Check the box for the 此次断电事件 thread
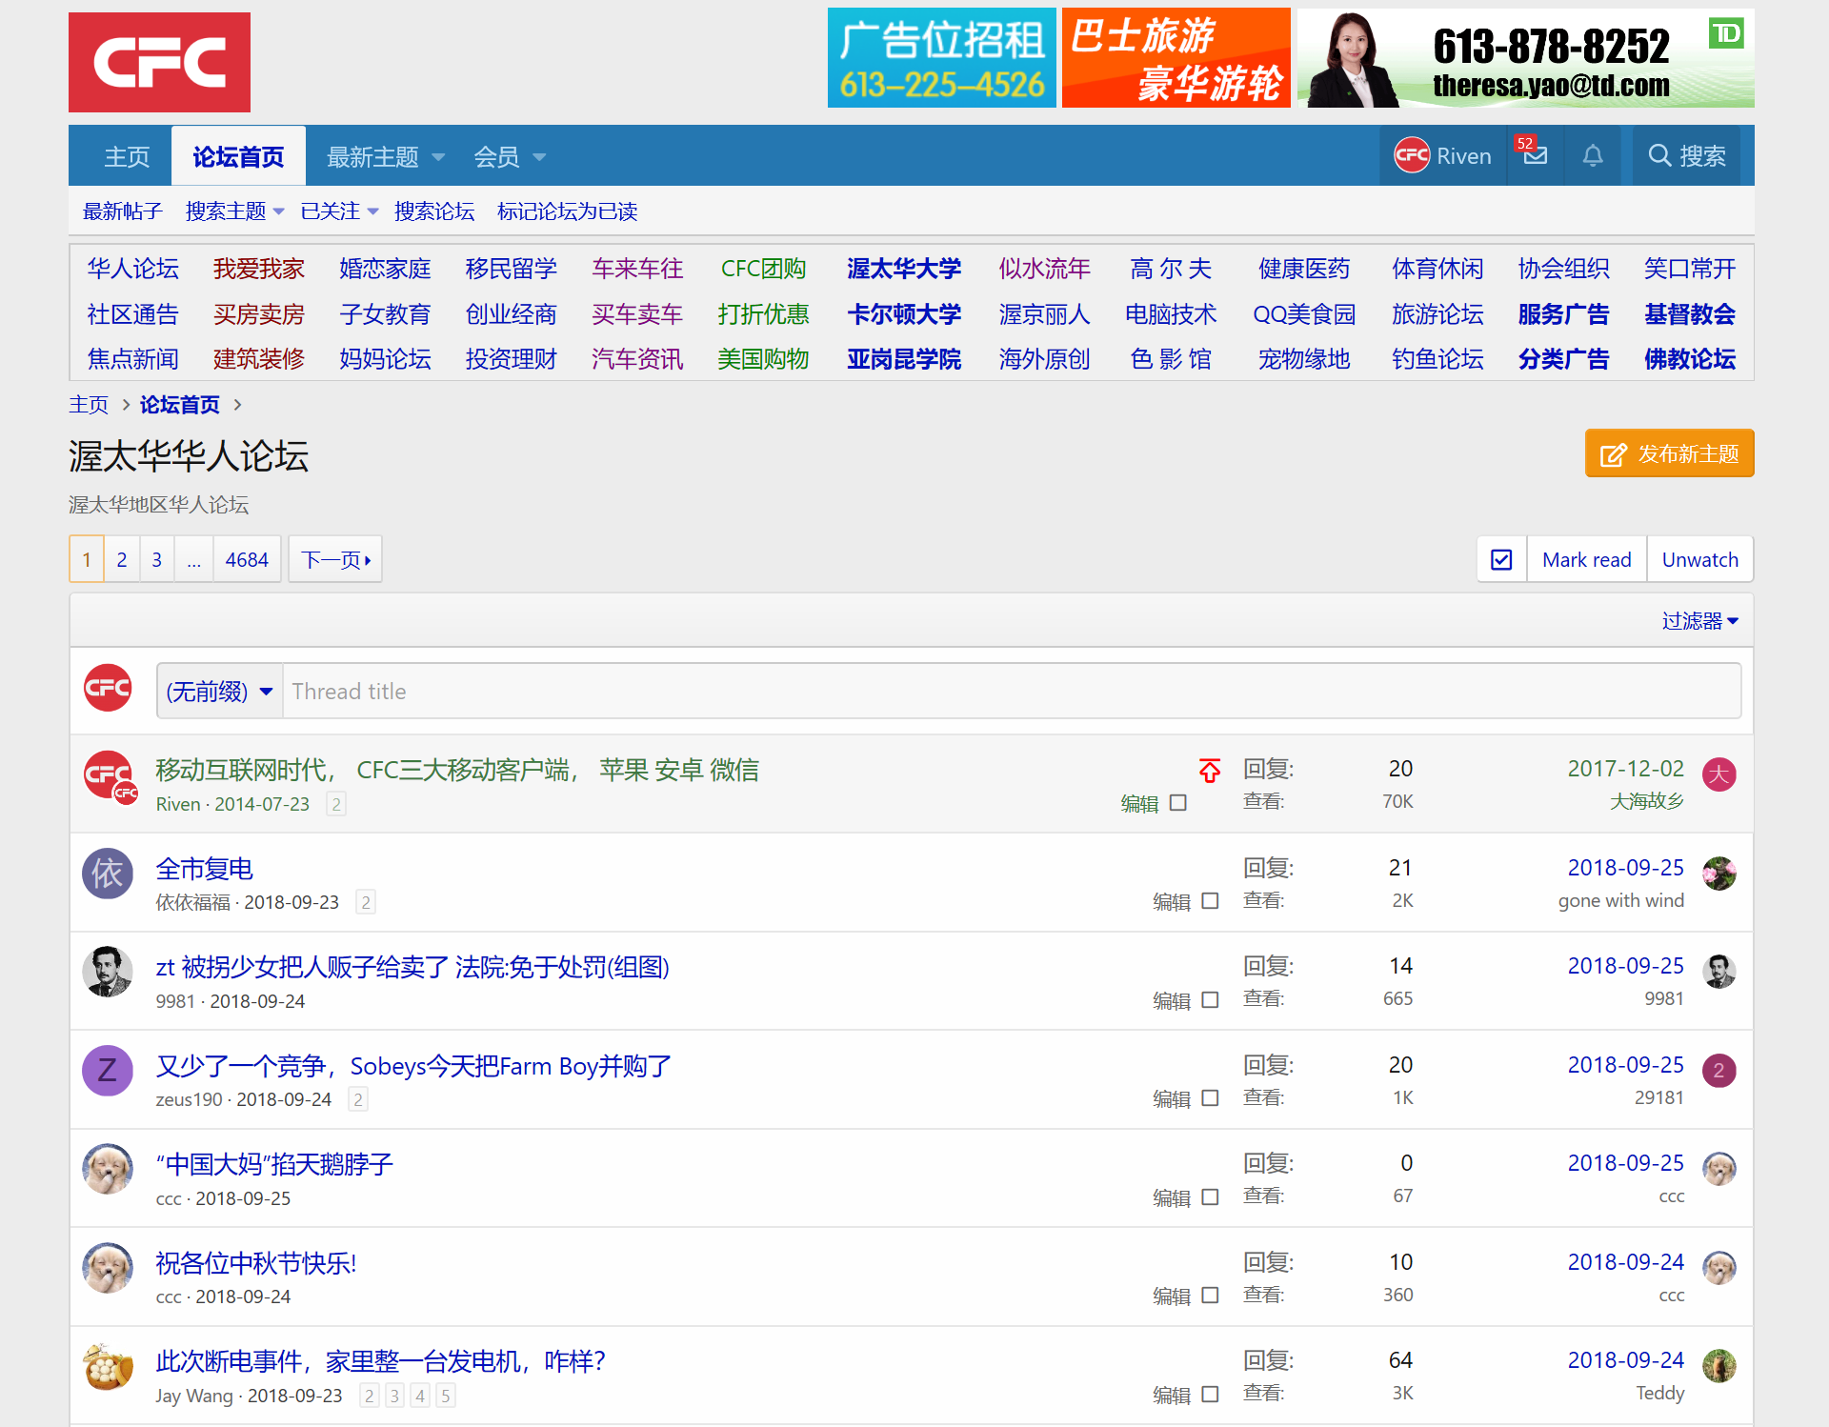Viewport: 1829px width, 1427px height. [1210, 1395]
